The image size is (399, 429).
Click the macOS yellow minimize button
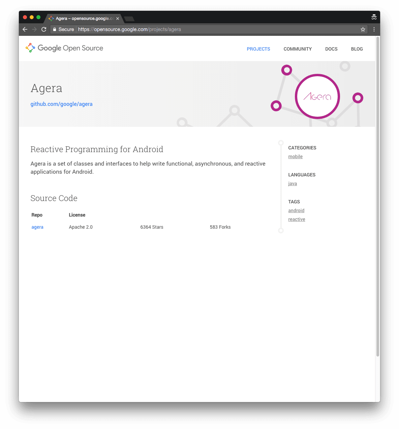point(32,17)
